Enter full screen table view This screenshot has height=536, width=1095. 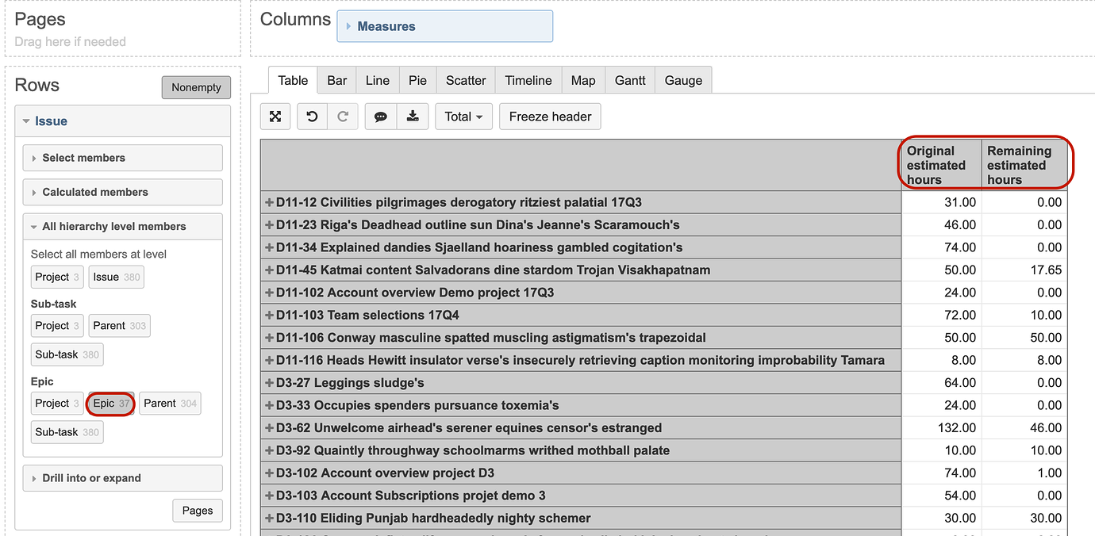click(275, 116)
